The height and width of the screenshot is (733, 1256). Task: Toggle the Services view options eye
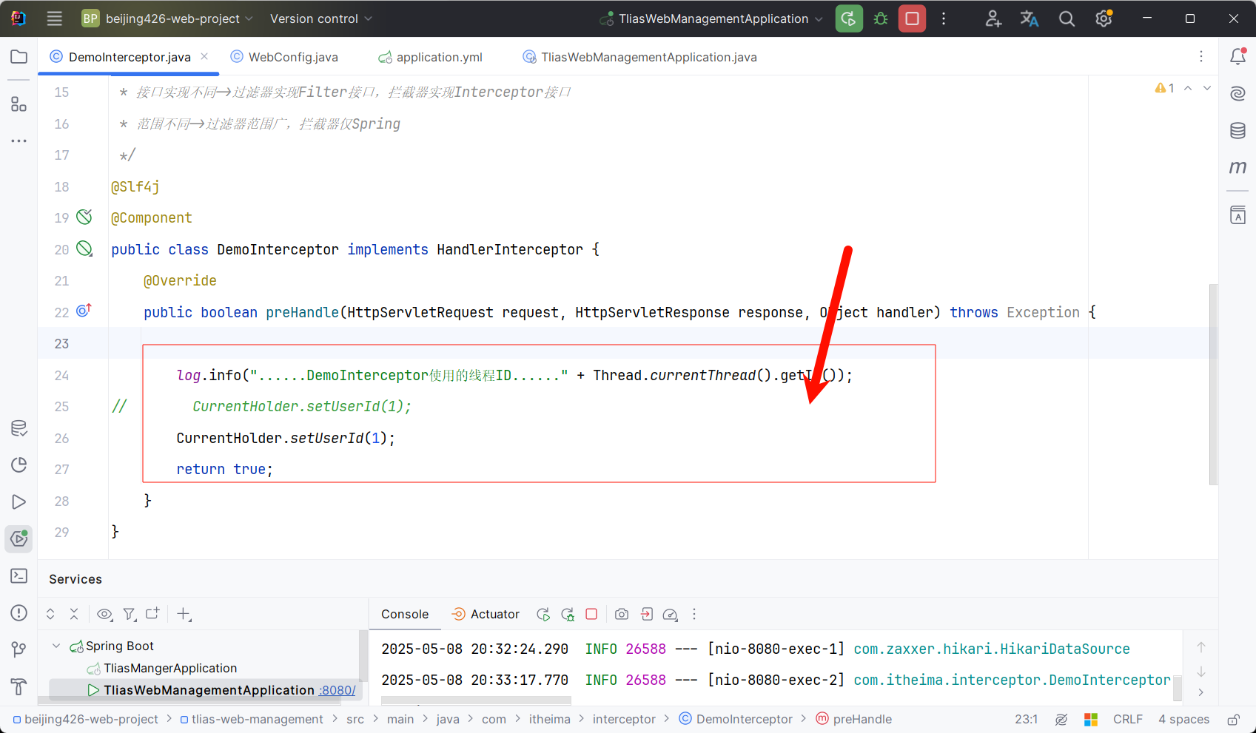(x=104, y=614)
